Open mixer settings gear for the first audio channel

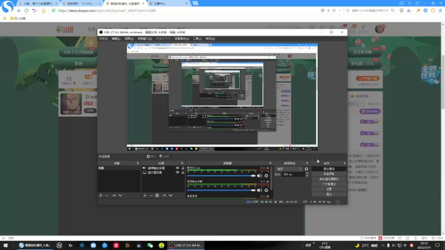266,176
